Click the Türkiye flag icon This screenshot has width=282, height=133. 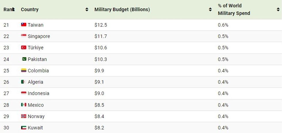point(24,47)
